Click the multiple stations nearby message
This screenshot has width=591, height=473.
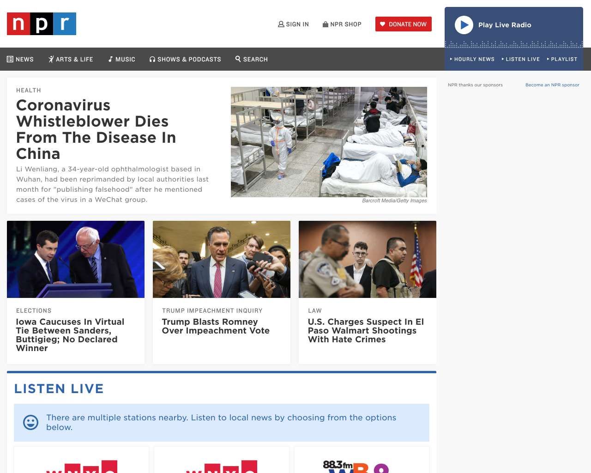click(x=221, y=422)
